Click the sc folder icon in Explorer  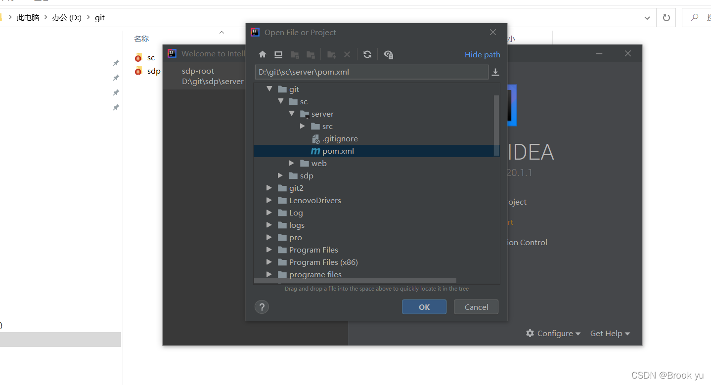[x=138, y=57]
